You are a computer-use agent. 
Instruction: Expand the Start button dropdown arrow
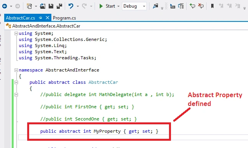(118, 7)
